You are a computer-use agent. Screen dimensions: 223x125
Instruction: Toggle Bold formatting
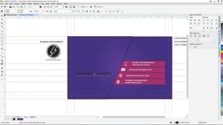87,11
